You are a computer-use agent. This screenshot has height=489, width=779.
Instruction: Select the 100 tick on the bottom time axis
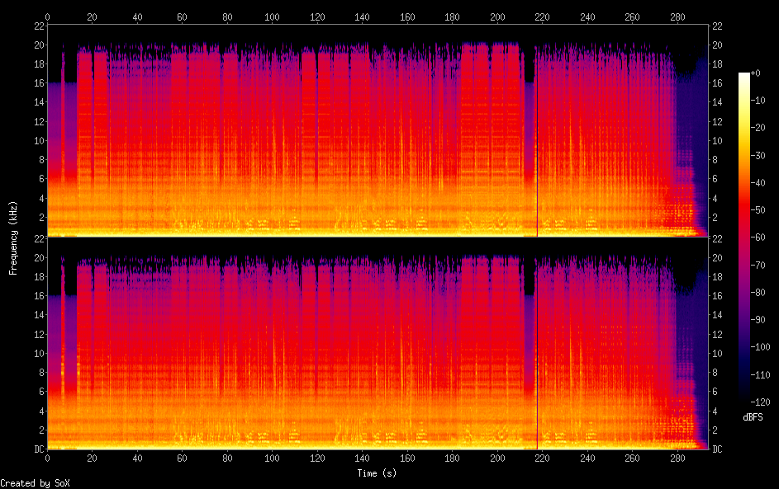click(x=272, y=457)
